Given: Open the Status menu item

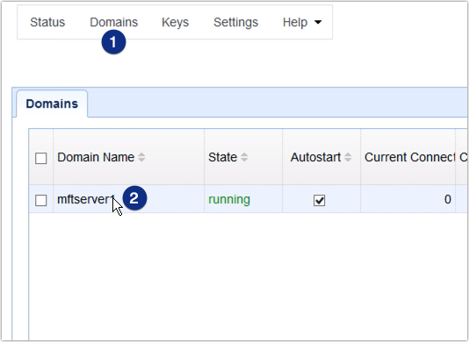Looking at the screenshot, I should 47,23.
